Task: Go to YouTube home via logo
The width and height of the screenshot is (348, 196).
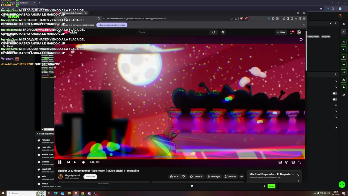Action: click(x=71, y=32)
